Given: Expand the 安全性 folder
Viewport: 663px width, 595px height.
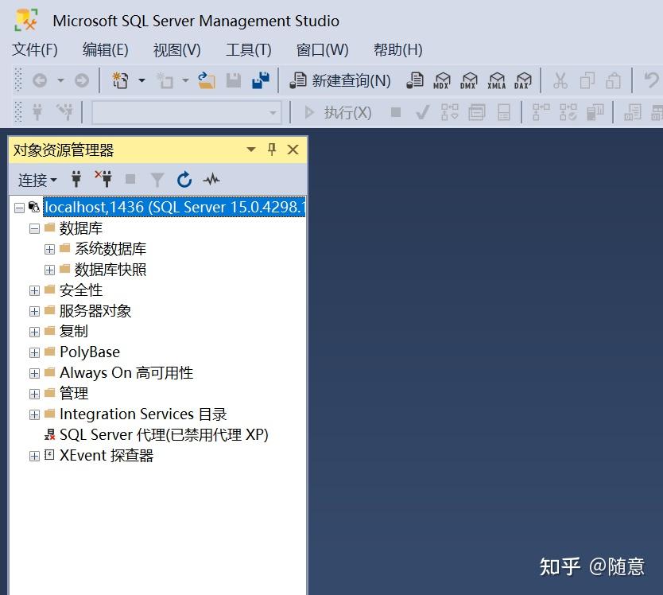Looking at the screenshot, I should [x=34, y=290].
